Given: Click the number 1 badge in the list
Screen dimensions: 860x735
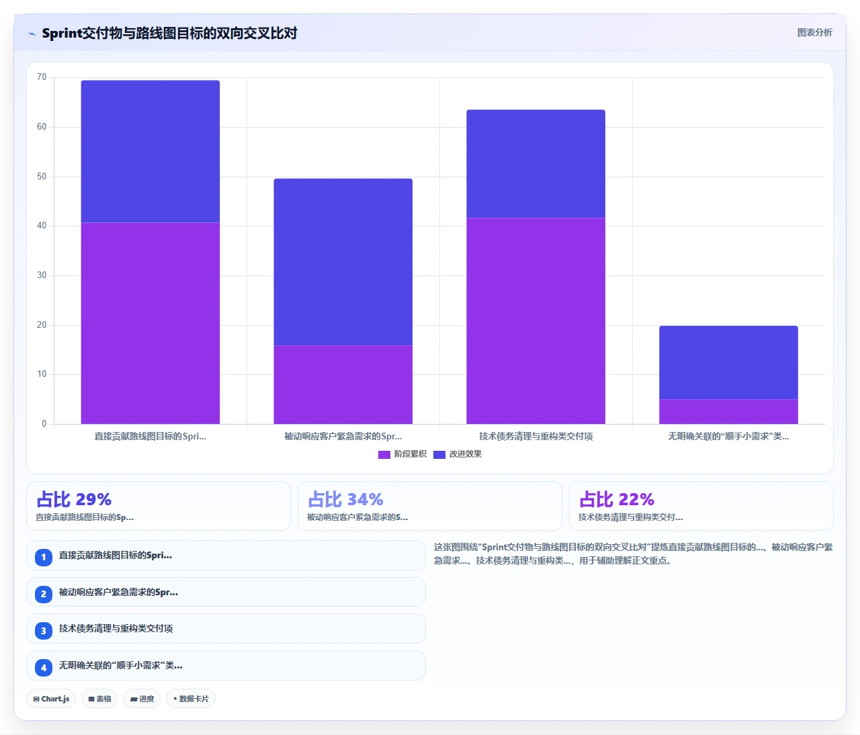Looking at the screenshot, I should pyautogui.click(x=44, y=557).
